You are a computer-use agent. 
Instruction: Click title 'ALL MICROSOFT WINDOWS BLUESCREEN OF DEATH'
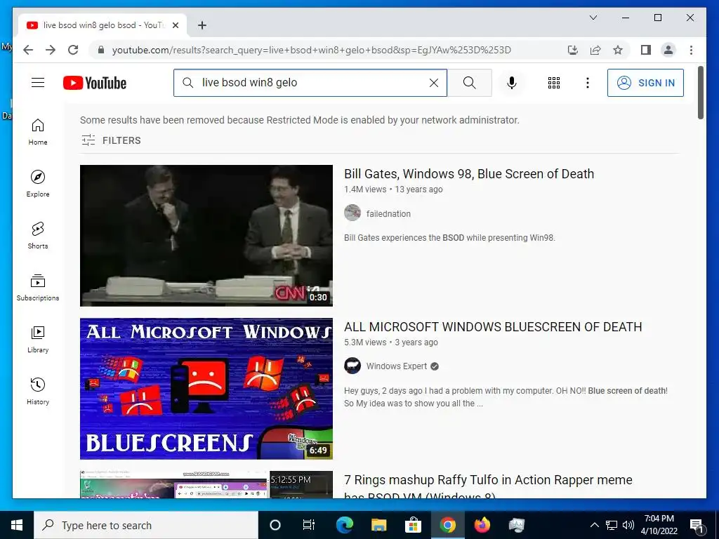493,327
